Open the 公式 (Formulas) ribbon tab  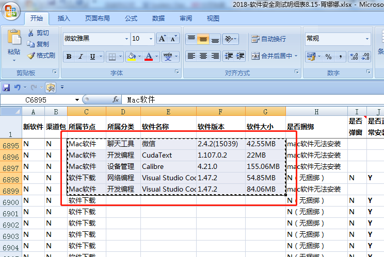pyautogui.click(x=131, y=19)
